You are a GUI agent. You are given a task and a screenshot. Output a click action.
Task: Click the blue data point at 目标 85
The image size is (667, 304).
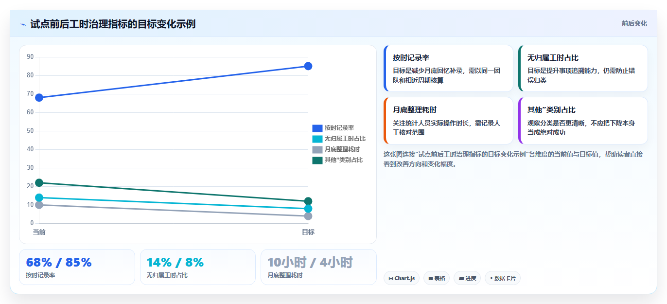pyautogui.click(x=308, y=66)
